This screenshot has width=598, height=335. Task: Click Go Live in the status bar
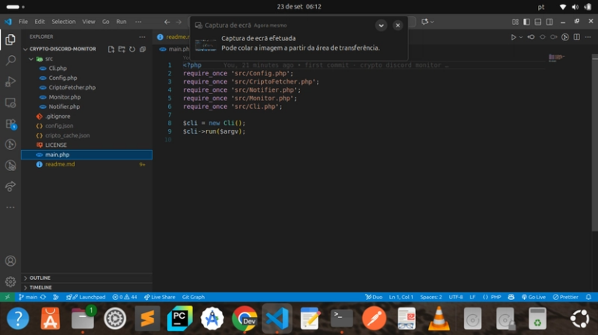(x=533, y=297)
